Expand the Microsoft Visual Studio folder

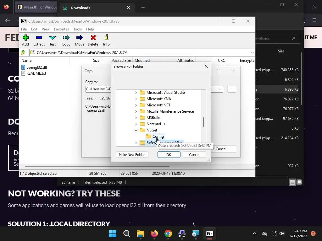click(136, 93)
